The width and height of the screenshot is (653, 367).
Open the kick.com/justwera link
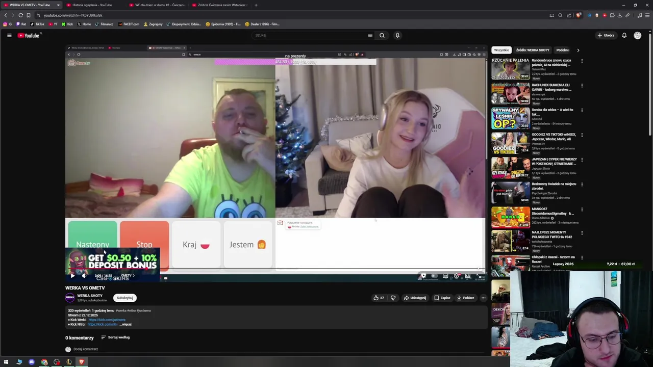(x=107, y=320)
